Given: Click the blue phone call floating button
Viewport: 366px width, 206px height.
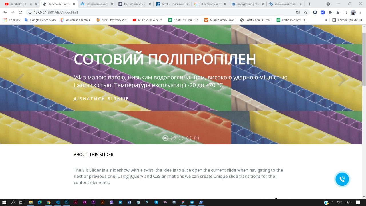Looking at the screenshot, I should 342,179.
